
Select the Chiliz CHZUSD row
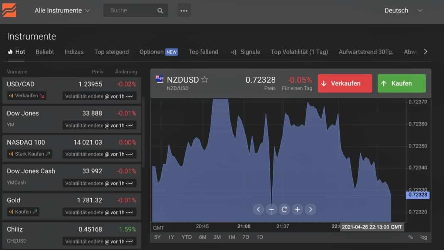click(x=72, y=236)
